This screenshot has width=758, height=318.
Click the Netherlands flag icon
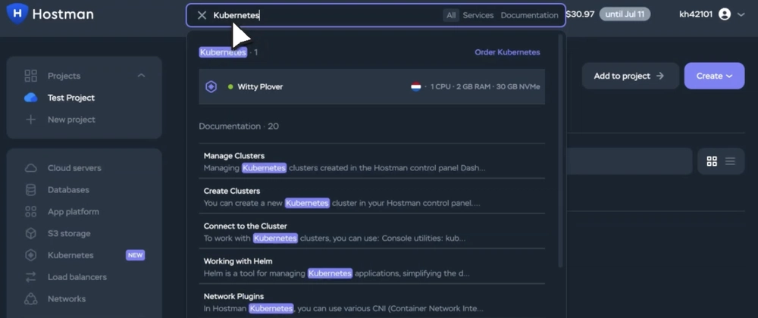pos(415,87)
